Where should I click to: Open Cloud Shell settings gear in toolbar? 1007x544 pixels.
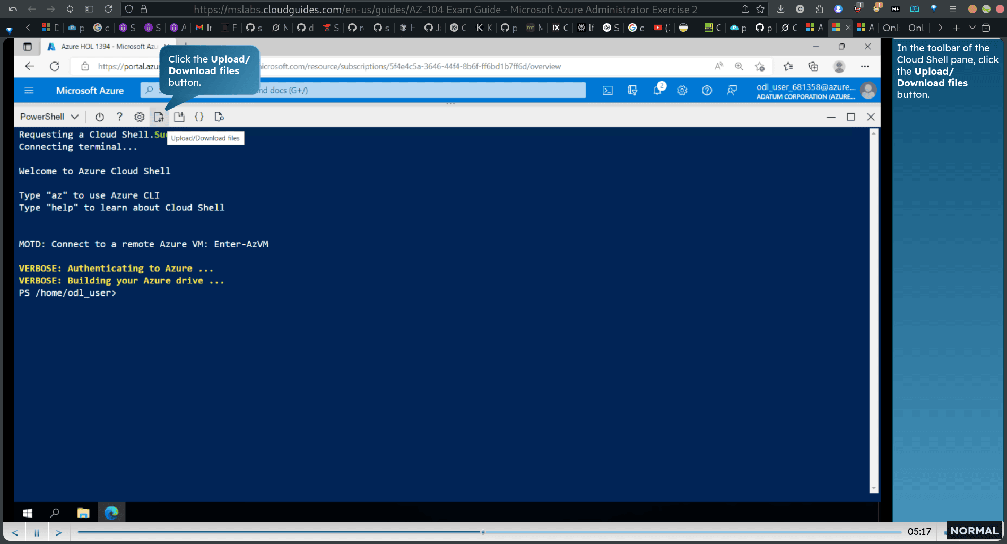(x=139, y=117)
